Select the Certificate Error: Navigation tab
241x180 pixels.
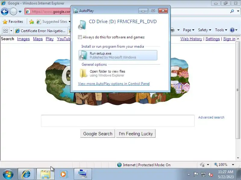point(41,31)
